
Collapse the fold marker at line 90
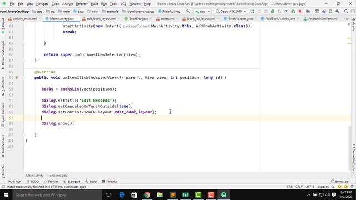coord(23,78)
